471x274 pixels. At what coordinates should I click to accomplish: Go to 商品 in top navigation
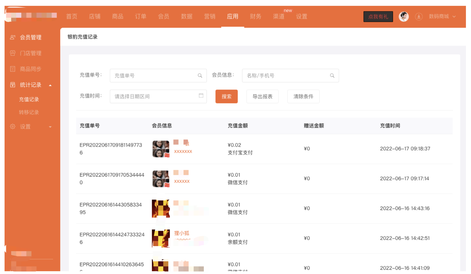point(118,16)
